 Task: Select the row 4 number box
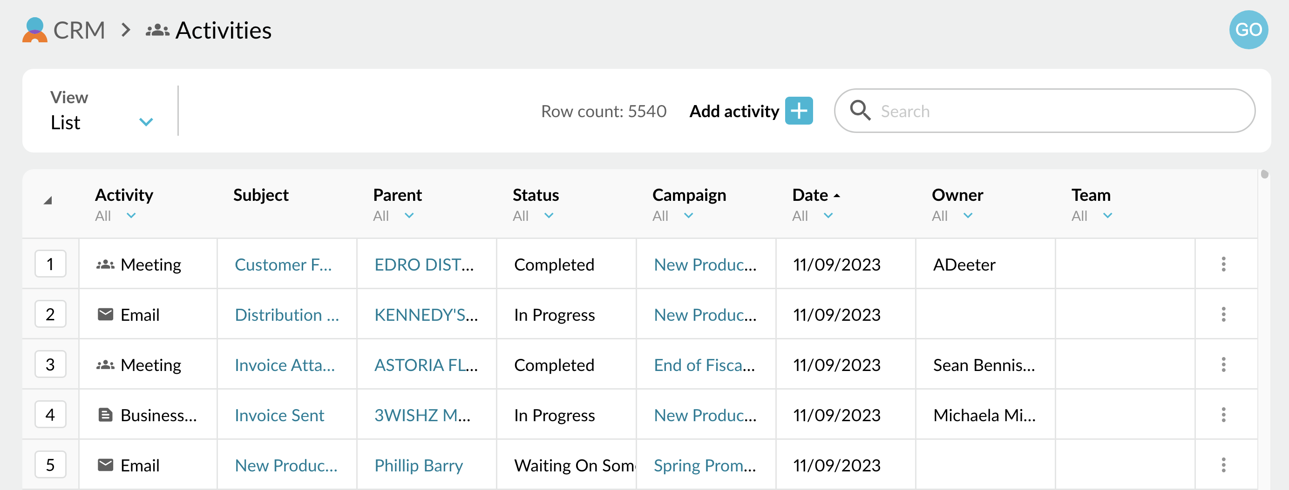click(x=51, y=415)
